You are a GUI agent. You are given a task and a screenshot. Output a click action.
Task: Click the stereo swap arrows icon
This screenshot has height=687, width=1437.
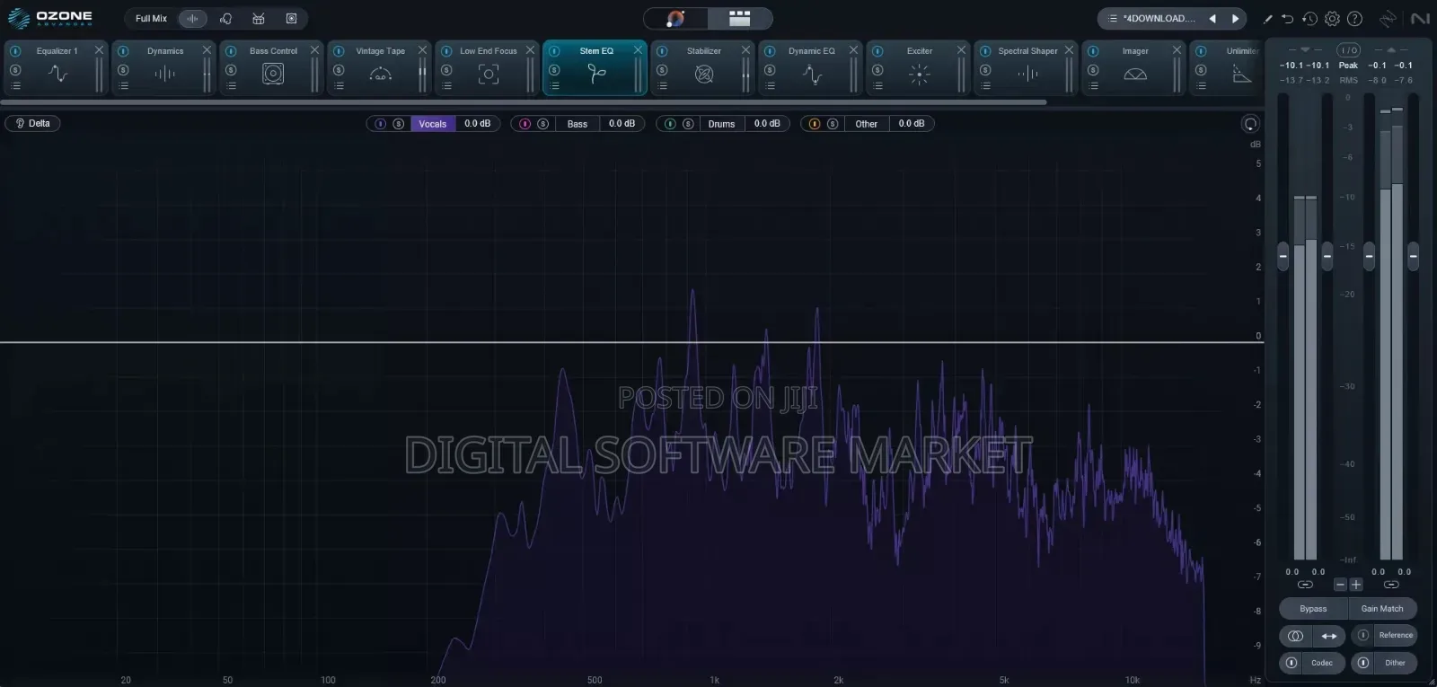tap(1328, 636)
